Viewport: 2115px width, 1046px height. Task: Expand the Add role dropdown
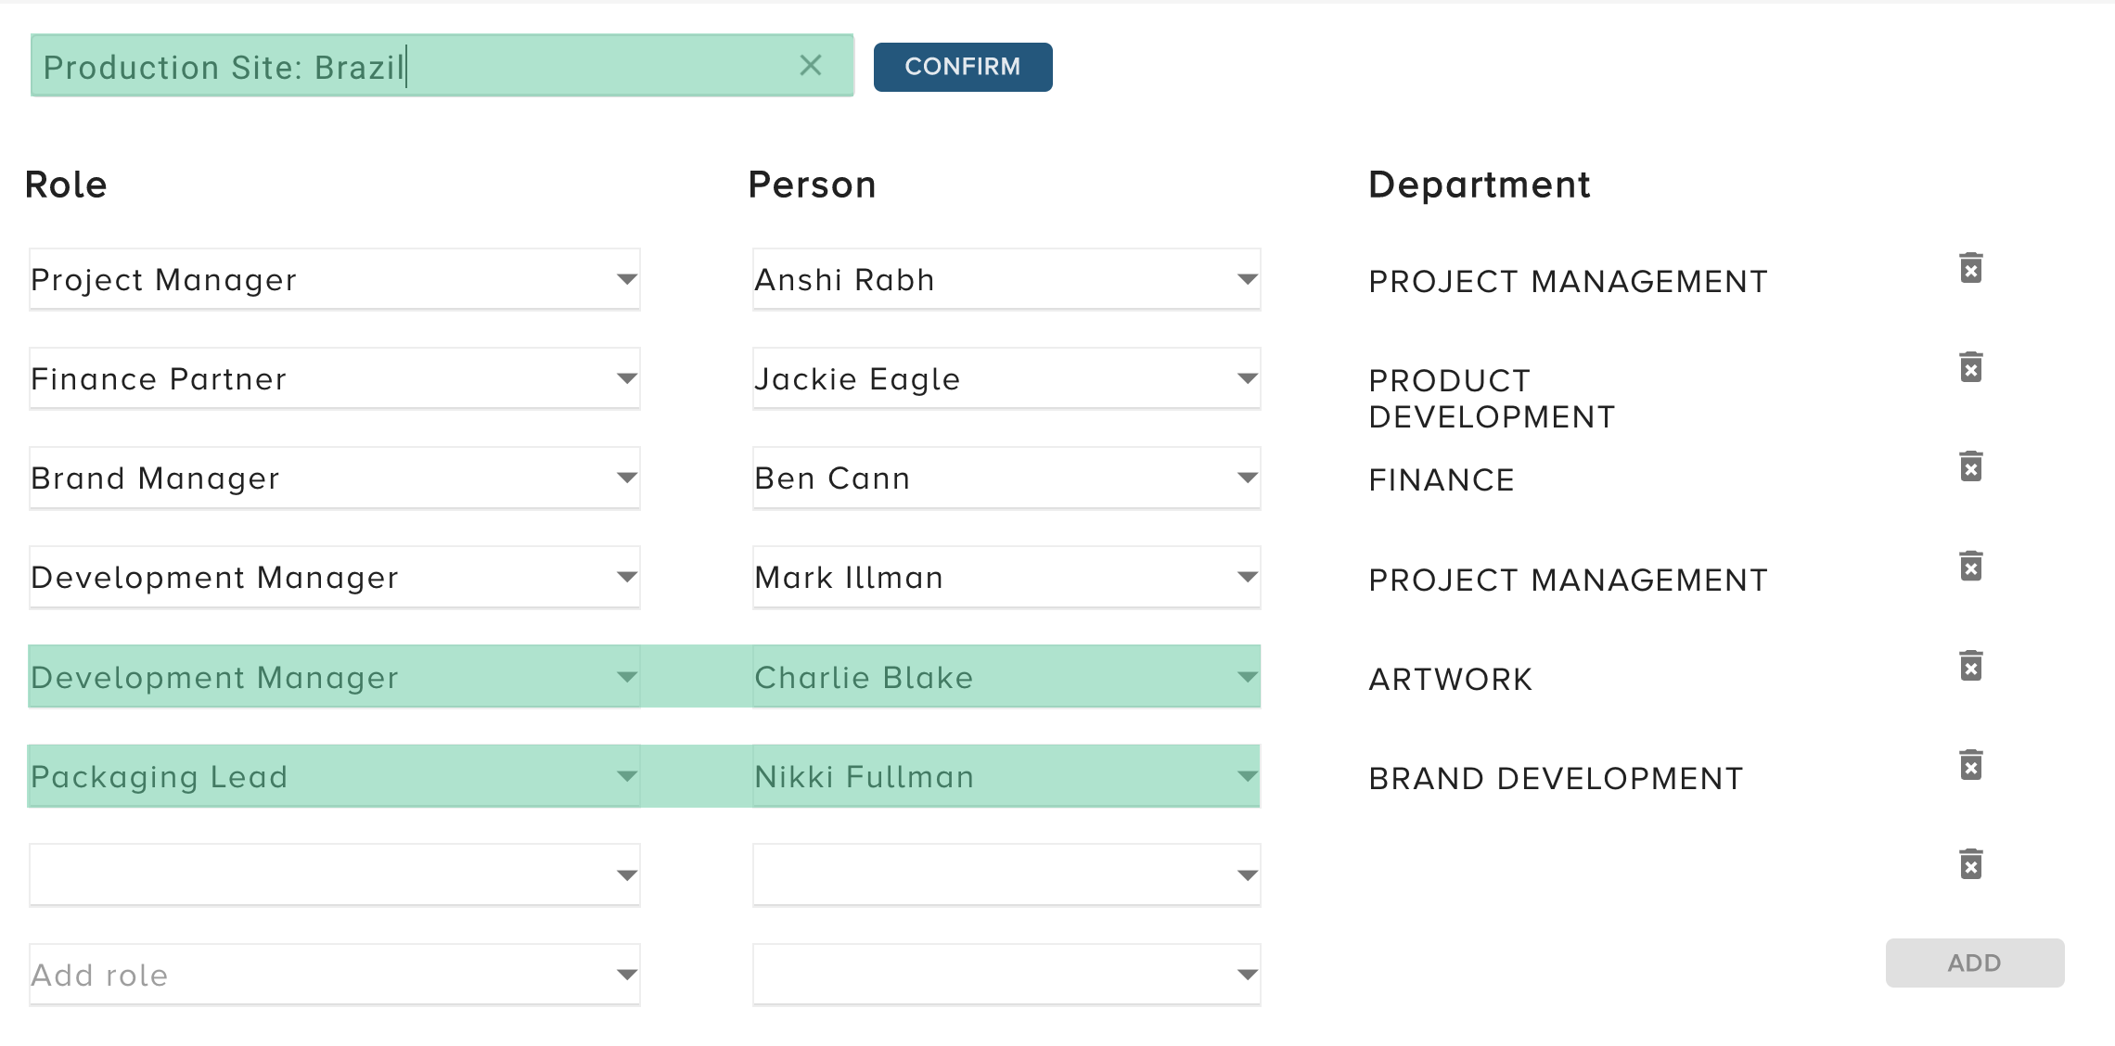coord(627,974)
